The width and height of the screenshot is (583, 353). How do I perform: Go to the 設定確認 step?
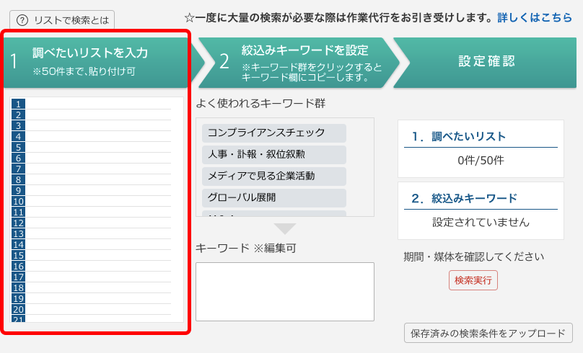[x=486, y=62]
